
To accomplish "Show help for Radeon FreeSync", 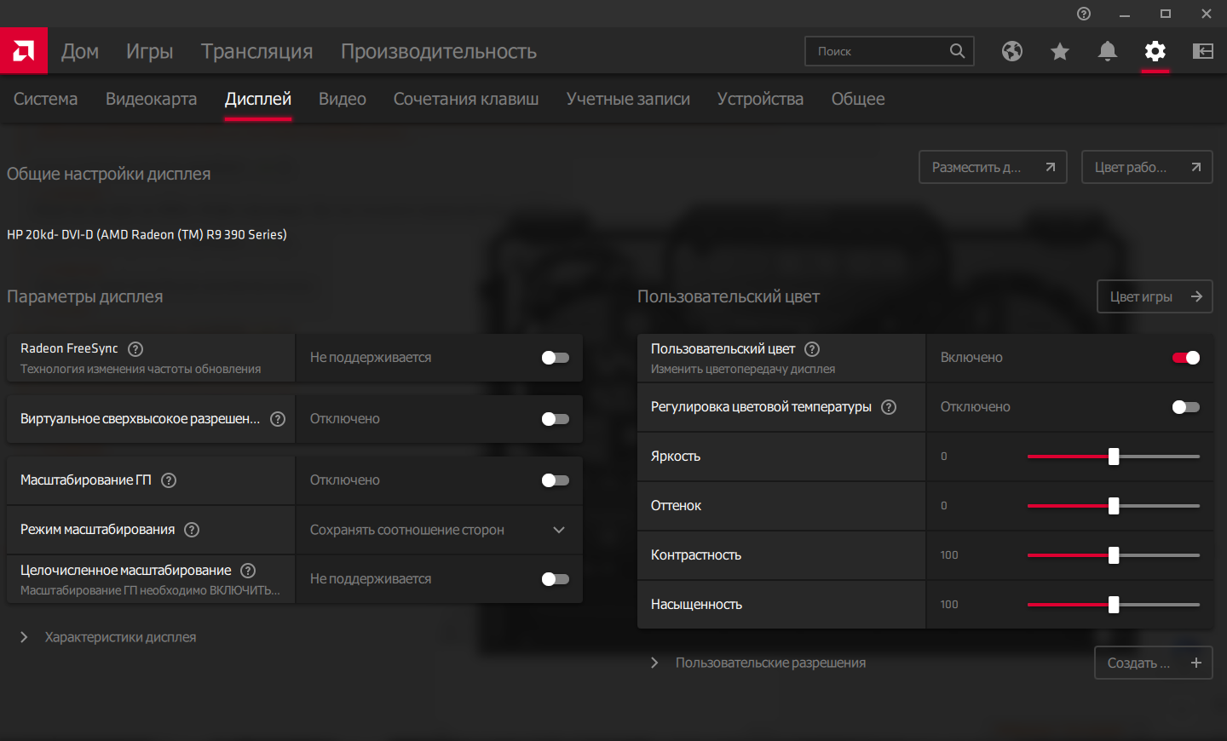I will pos(135,348).
